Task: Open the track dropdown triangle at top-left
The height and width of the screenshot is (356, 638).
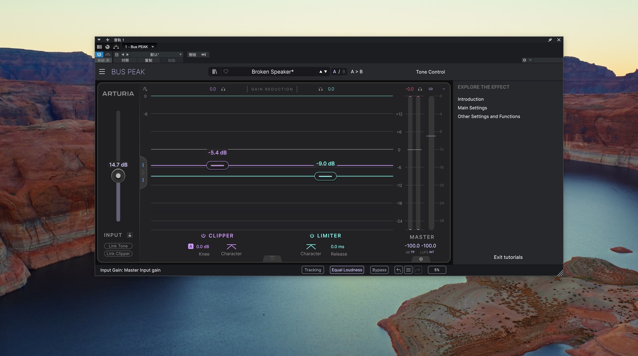Action: pos(99,40)
